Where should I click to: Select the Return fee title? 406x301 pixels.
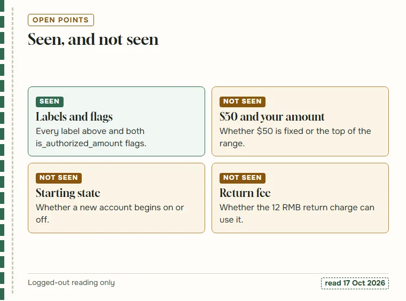pyautogui.click(x=245, y=193)
